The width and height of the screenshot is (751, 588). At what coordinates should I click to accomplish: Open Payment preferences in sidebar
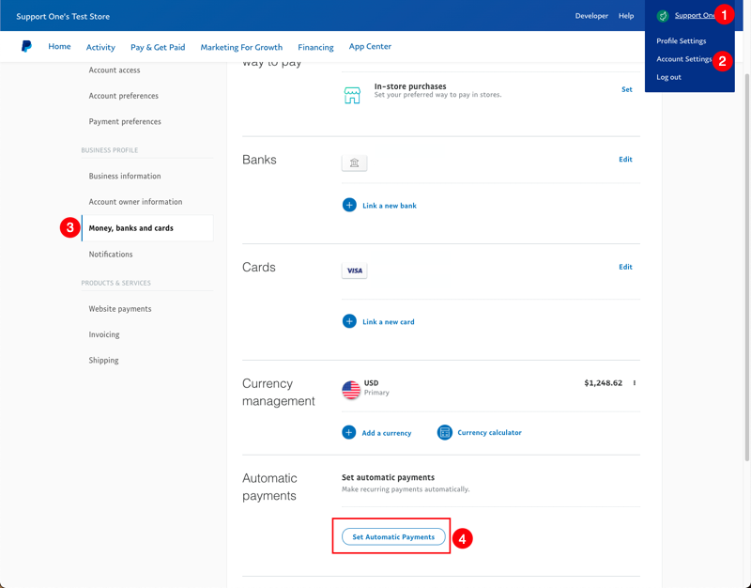(x=125, y=122)
